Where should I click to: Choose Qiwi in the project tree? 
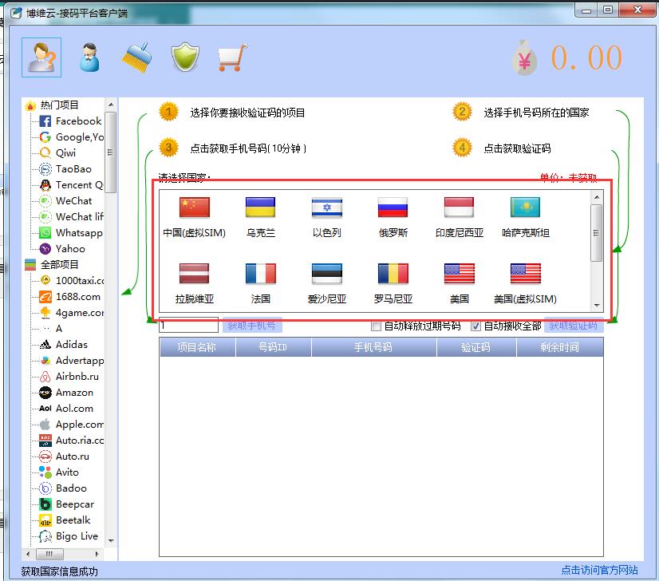(57, 153)
